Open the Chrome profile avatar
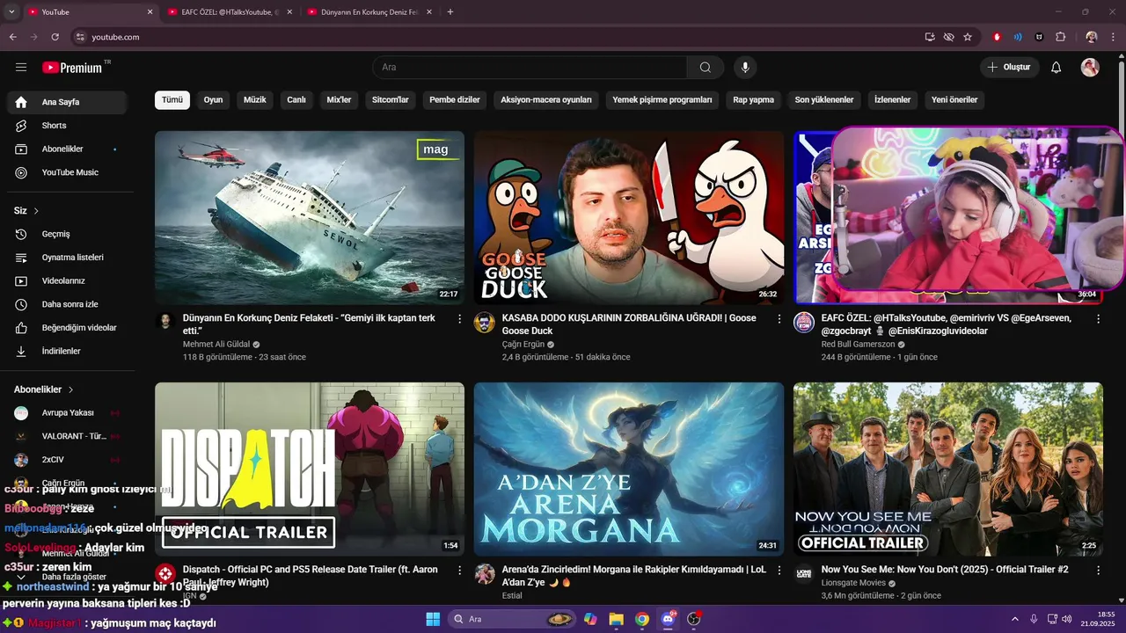The image size is (1126, 633). pyautogui.click(x=1092, y=37)
